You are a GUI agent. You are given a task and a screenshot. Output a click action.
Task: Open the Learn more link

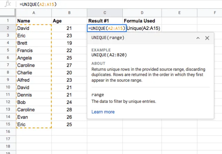(x=103, y=112)
